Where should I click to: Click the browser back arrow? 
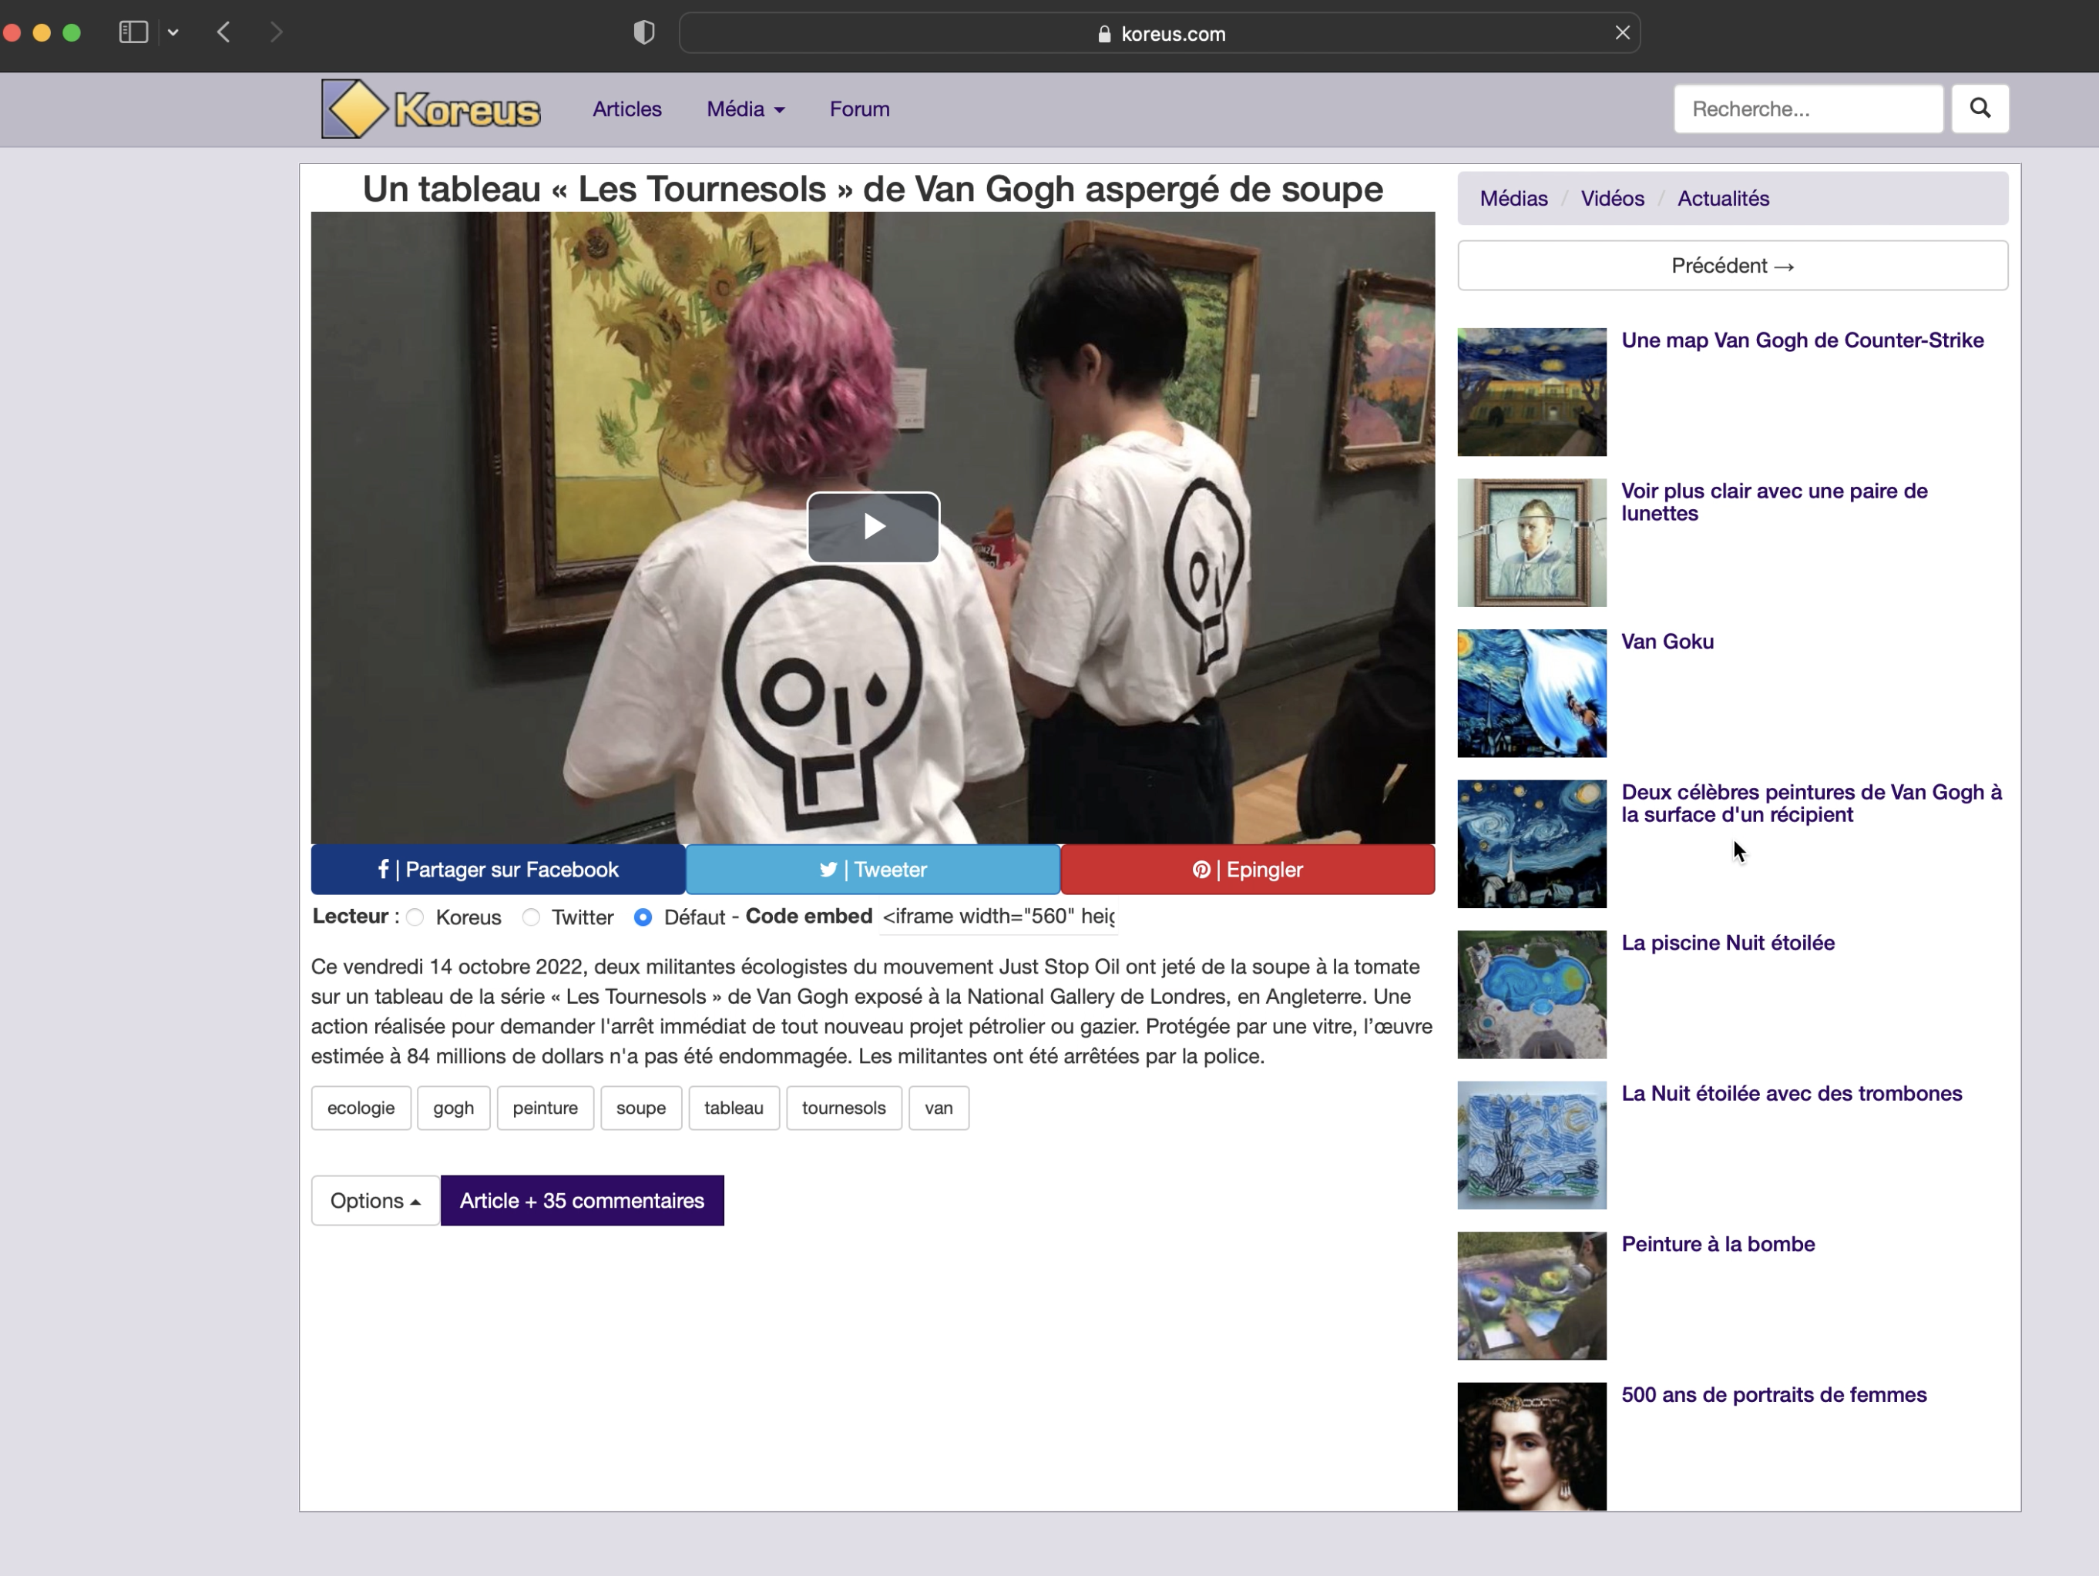point(224,32)
